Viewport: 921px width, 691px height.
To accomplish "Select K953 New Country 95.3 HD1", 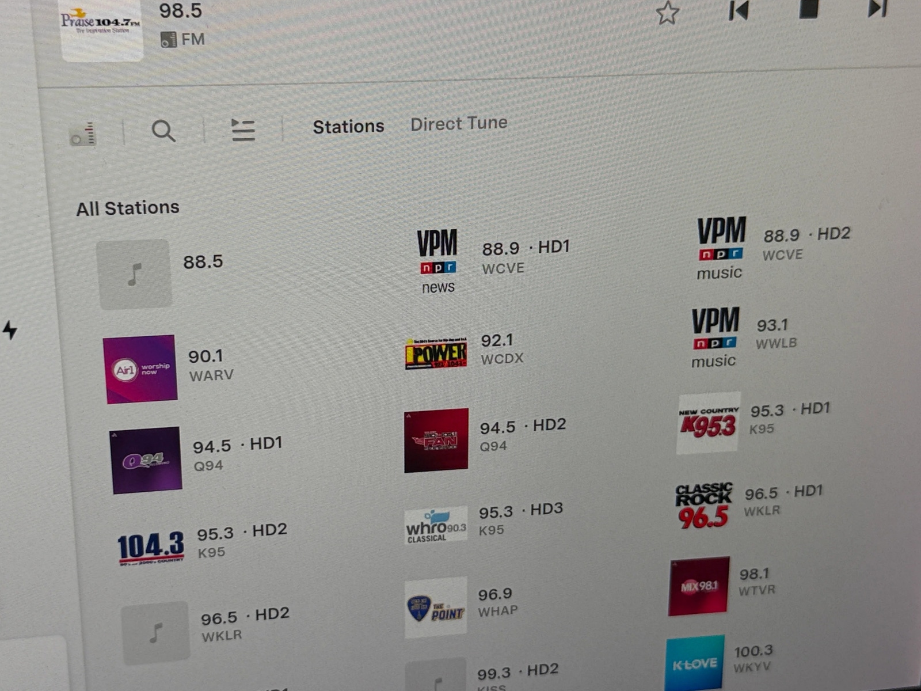I will pyautogui.click(x=707, y=424).
